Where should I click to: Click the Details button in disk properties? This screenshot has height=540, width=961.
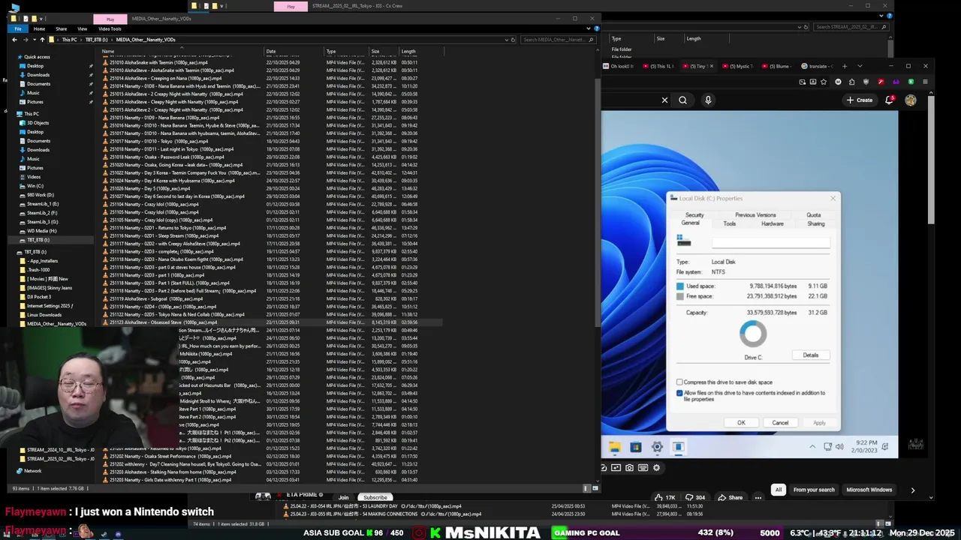(x=811, y=355)
